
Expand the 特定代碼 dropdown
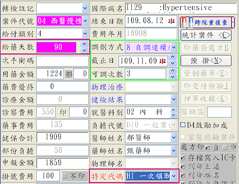coord(173,176)
